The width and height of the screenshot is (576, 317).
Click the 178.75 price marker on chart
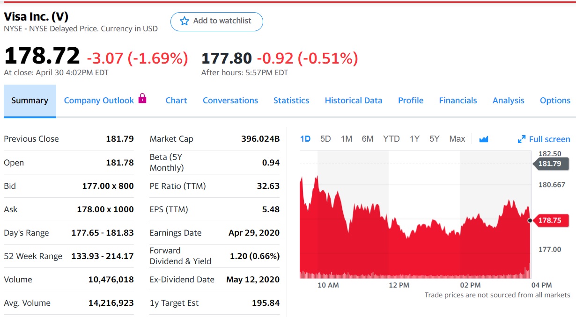[551, 220]
